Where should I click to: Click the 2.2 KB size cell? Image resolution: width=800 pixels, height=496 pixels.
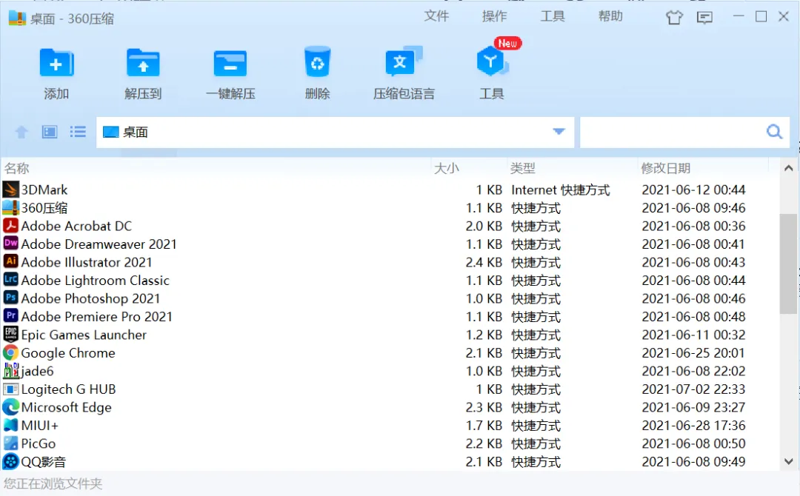pyautogui.click(x=484, y=443)
